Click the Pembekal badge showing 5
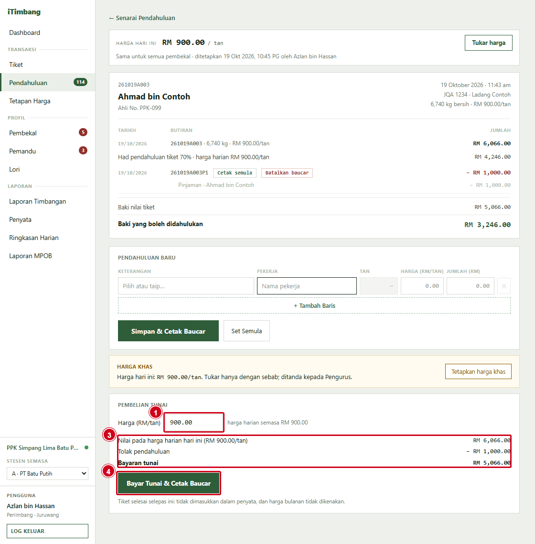535x544 pixels. (83, 132)
